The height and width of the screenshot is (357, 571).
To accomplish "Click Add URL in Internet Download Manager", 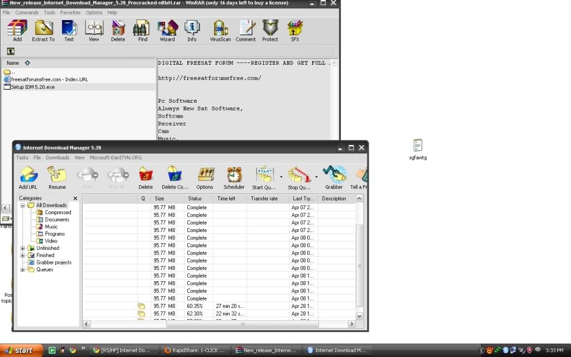I will coord(28,178).
